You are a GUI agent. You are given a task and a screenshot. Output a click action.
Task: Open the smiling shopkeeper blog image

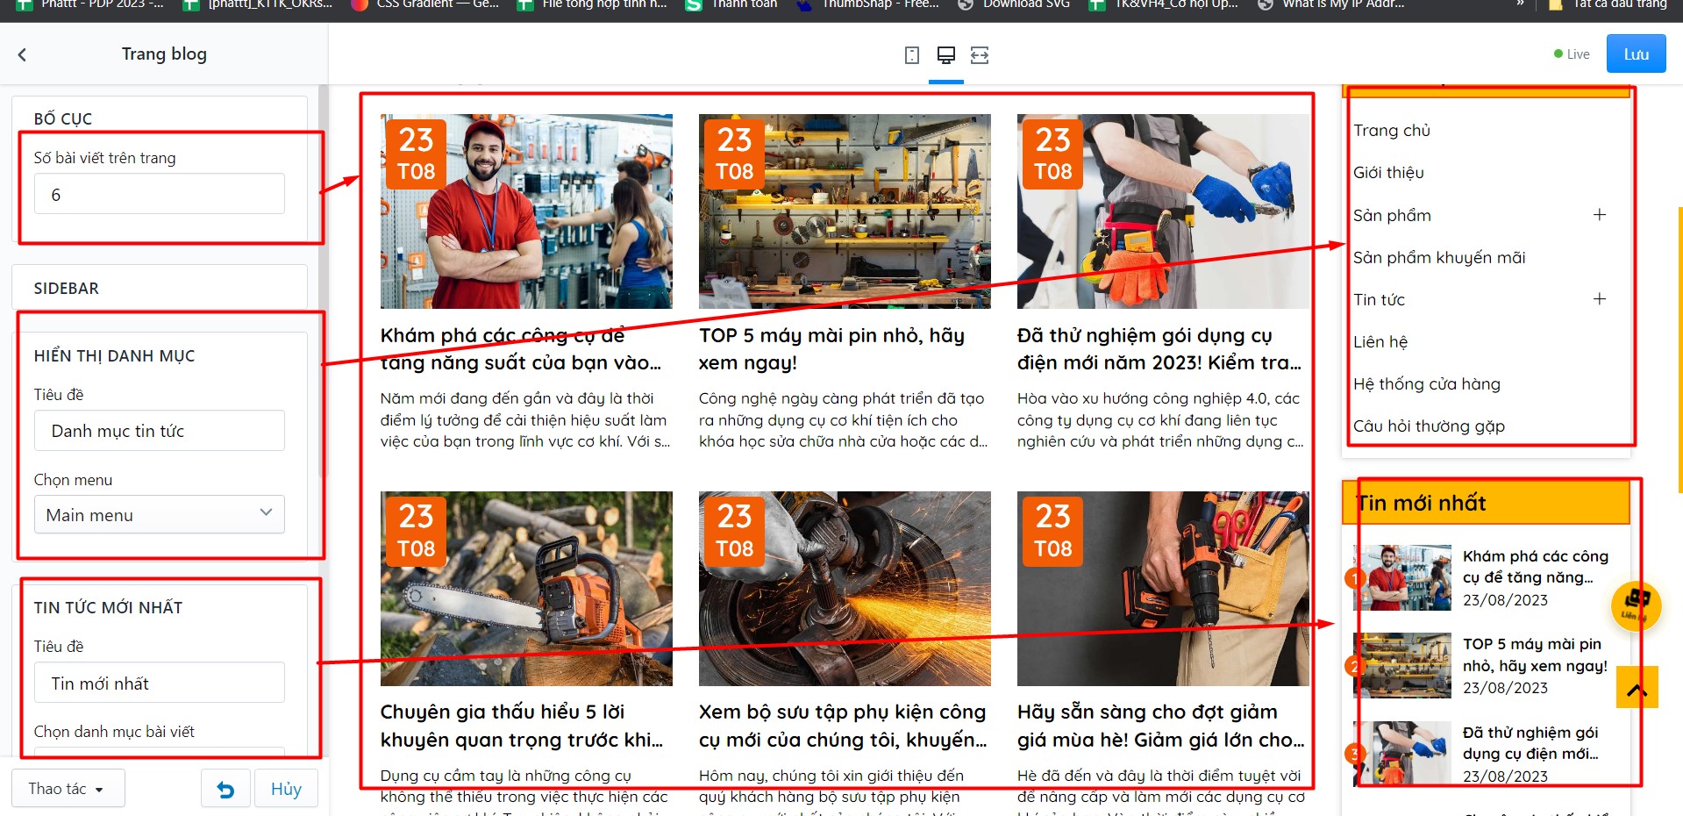(526, 211)
